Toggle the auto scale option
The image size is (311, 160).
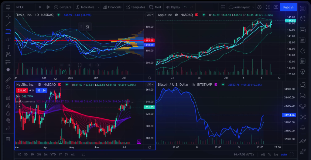pos(284,155)
